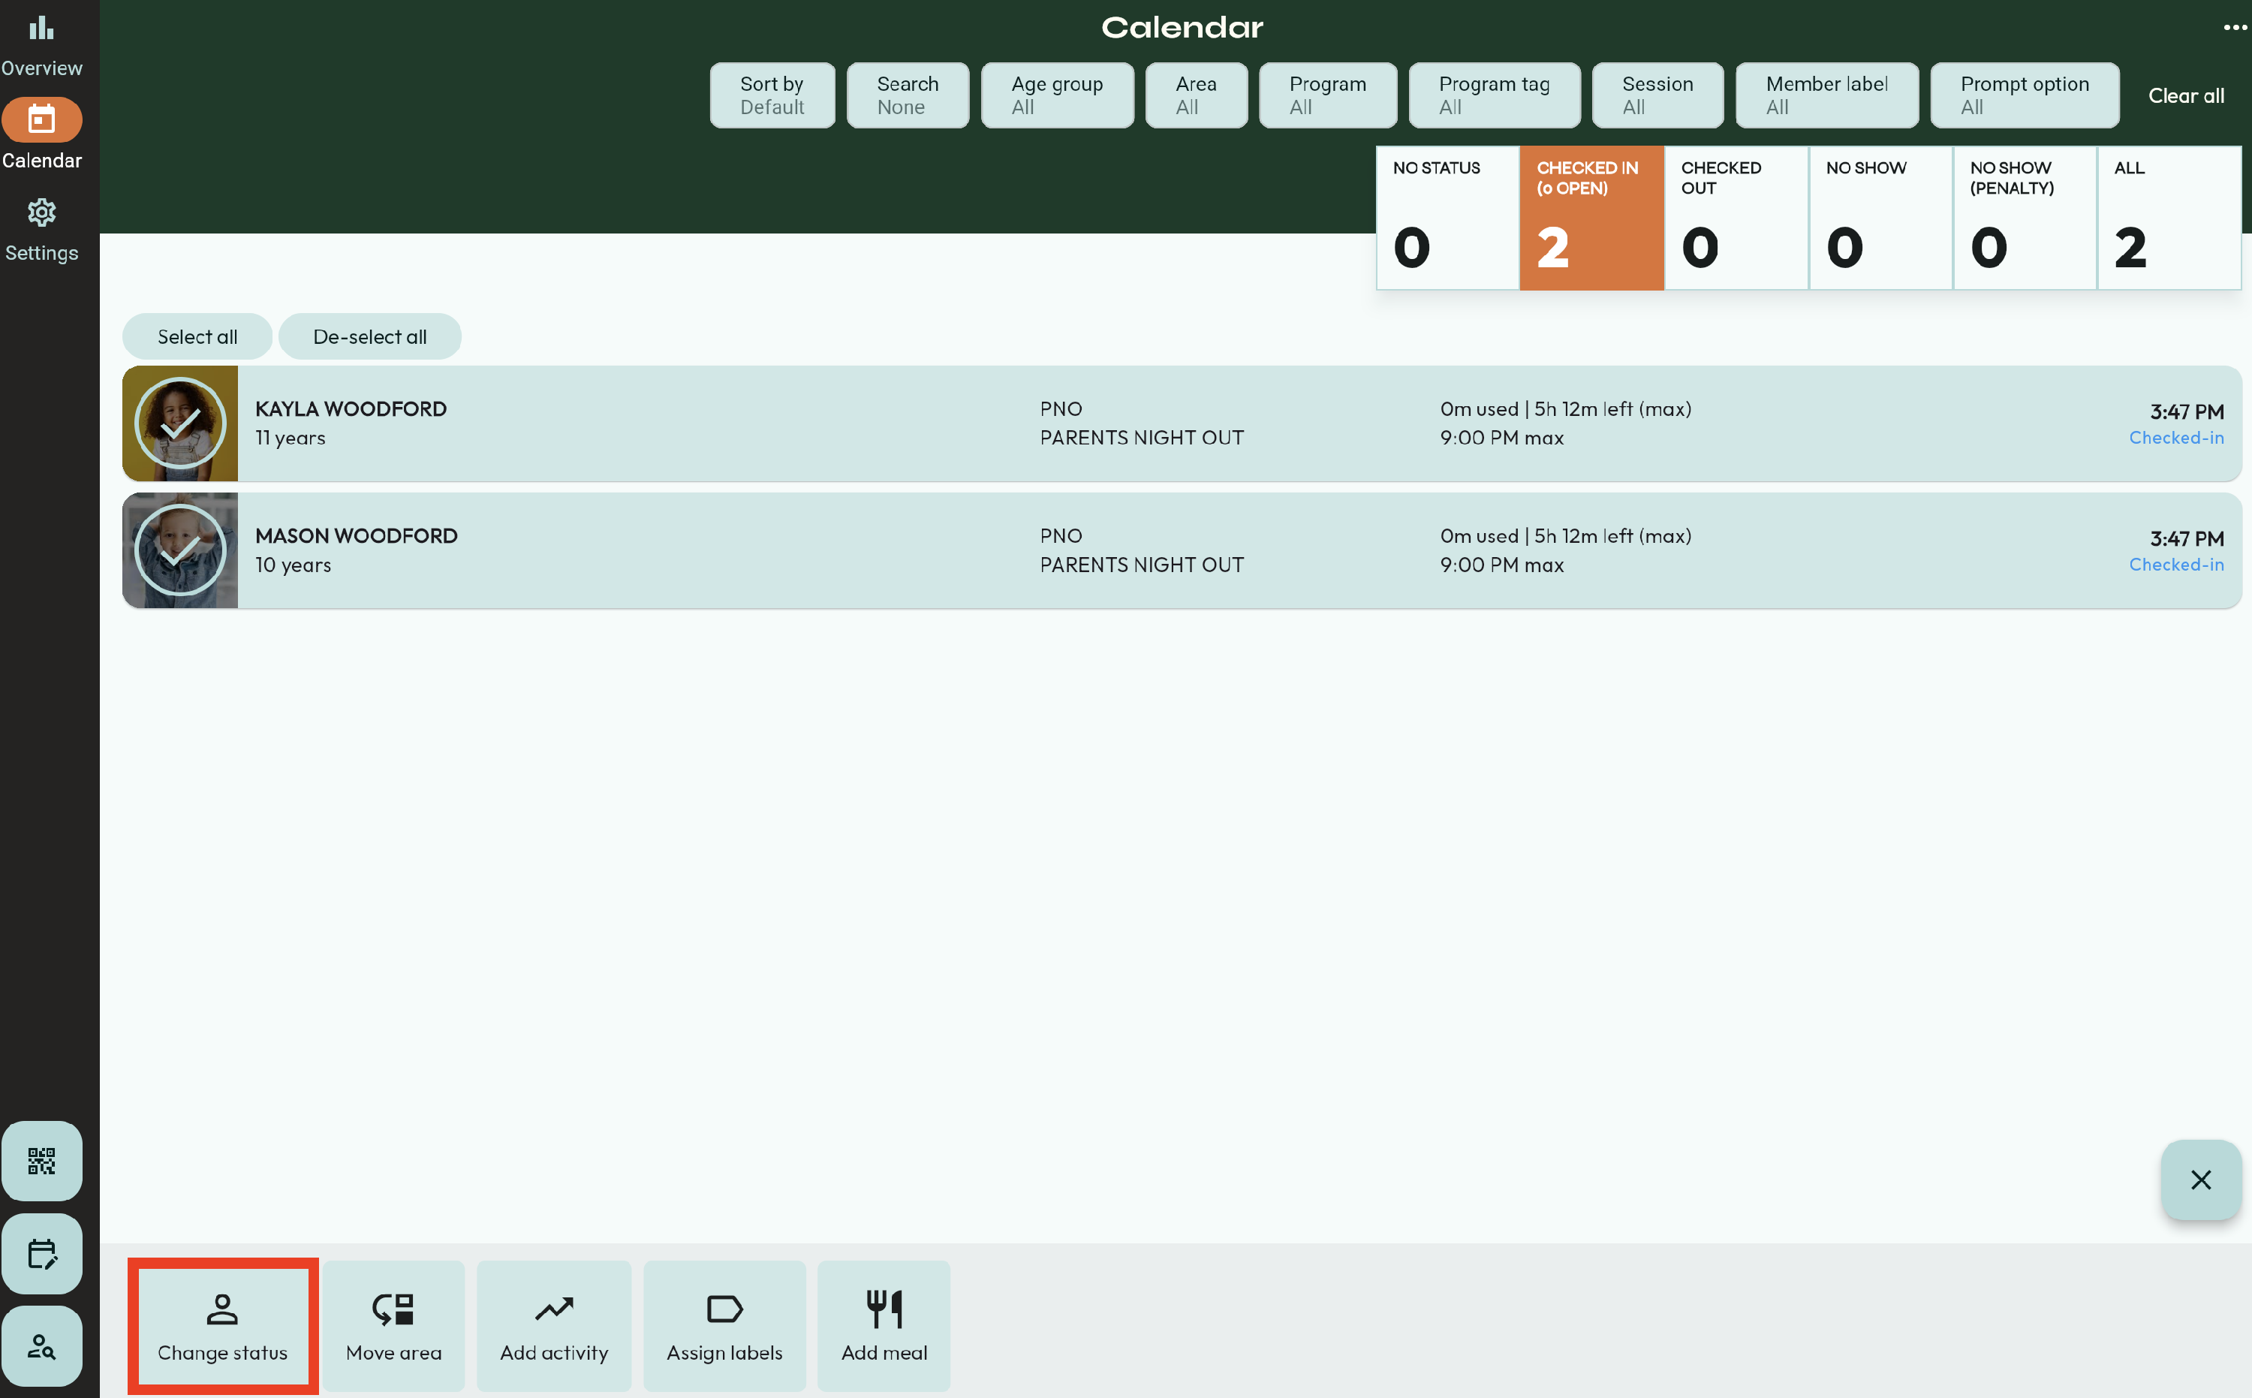Screen dimensions: 2252x1398
Task: Click the calendar edit icon
Action: (x=41, y=1253)
